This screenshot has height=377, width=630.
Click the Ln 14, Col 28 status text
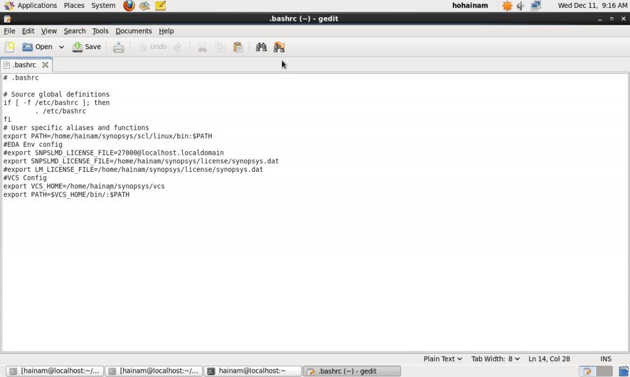(x=549, y=359)
